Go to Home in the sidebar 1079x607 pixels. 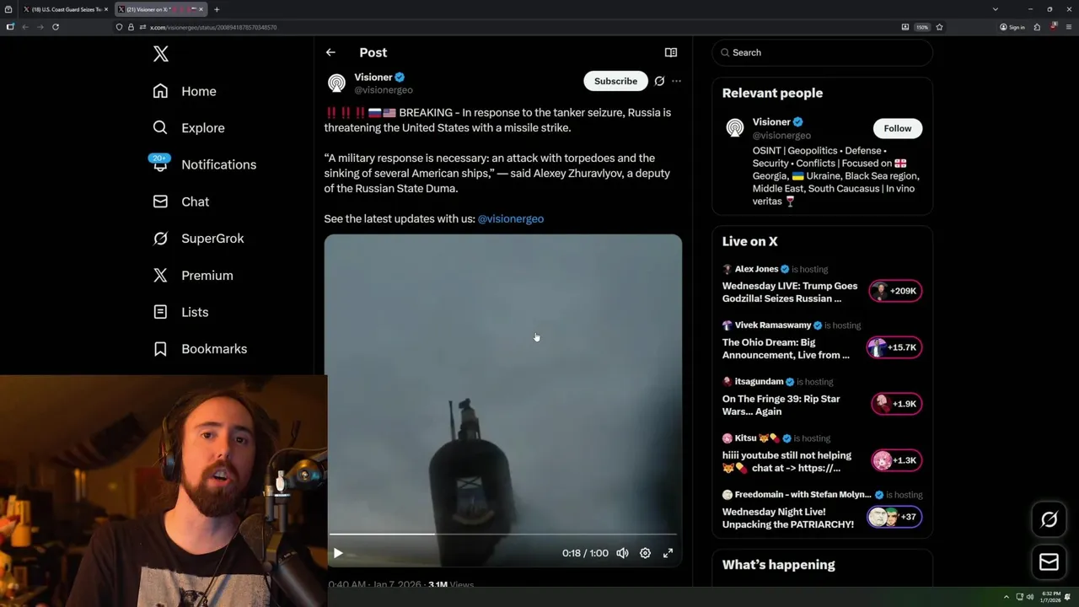185,91
